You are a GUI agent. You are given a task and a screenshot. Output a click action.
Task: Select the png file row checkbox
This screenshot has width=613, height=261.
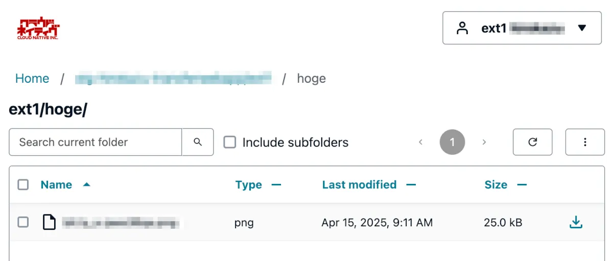point(23,222)
